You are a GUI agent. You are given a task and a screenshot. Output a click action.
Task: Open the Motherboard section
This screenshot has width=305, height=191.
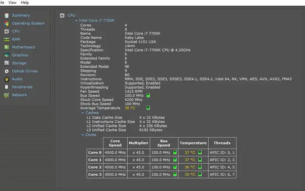tap(23, 47)
